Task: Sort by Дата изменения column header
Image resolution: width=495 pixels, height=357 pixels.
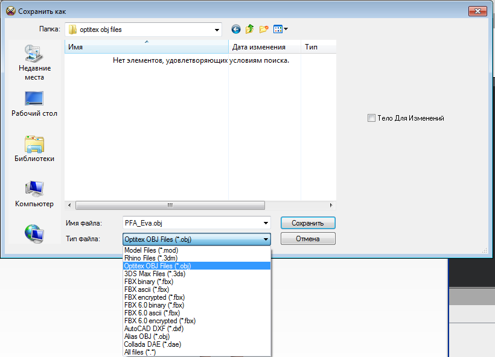Action: pyautogui.click(x=264, y=47)
